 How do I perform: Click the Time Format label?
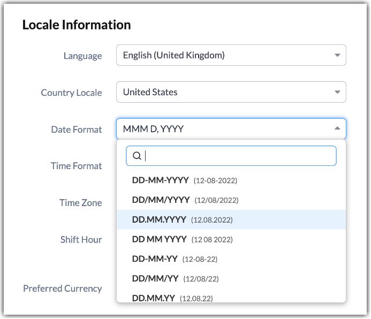[x=77, y=166]
